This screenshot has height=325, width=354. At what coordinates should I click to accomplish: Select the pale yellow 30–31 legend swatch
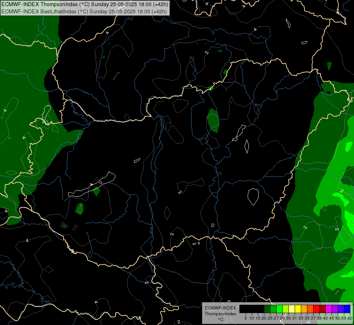point(292,309)
